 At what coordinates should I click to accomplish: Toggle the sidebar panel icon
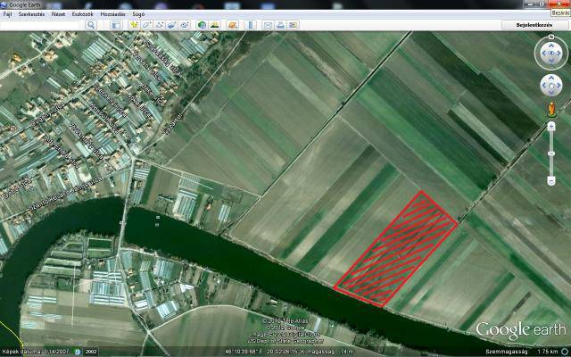tap(115, 25)
